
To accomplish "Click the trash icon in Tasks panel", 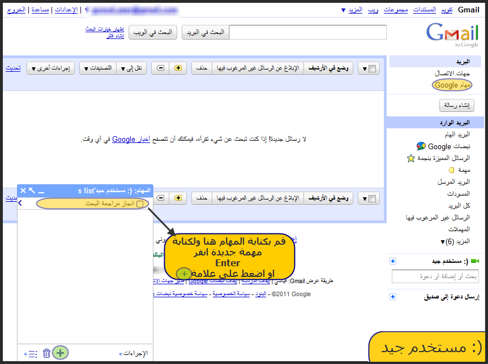I will [46, 353].
